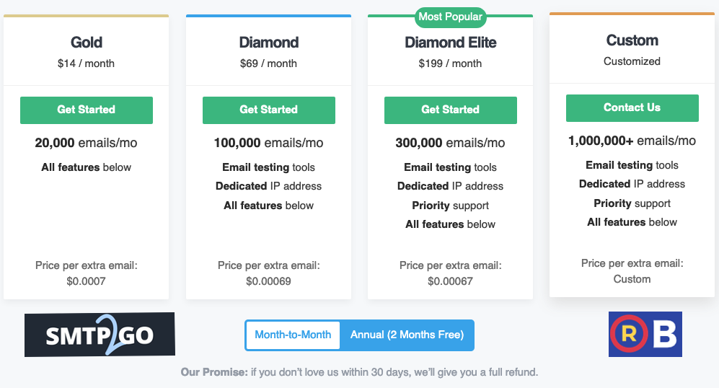Select the Diamond plan heading

[x=269, y=43]
